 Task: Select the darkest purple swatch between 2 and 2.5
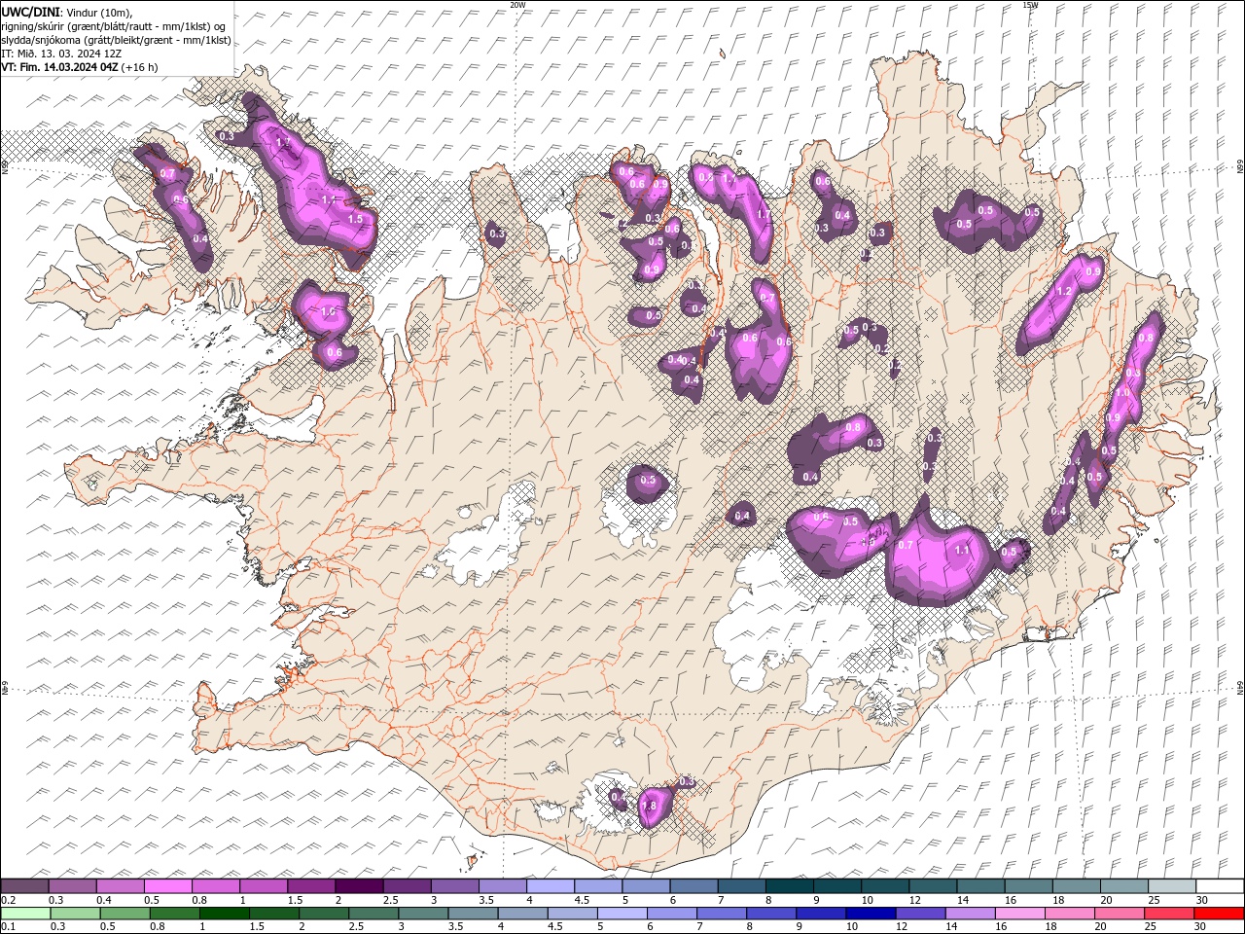tap(359, 886)
